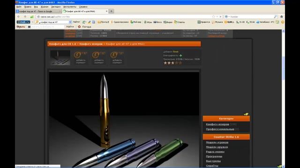Close the Конфиг для AK-47 tab
The height and width of the screenshot is (168, 300).
click(x=106, y=11)
